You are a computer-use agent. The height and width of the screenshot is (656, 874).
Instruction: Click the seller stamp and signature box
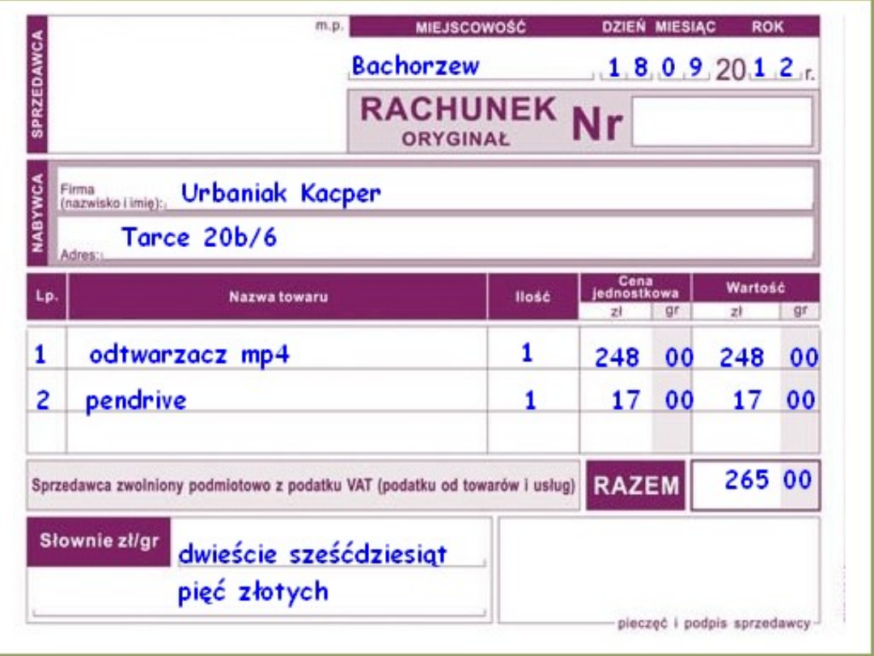tap(658, 567)
